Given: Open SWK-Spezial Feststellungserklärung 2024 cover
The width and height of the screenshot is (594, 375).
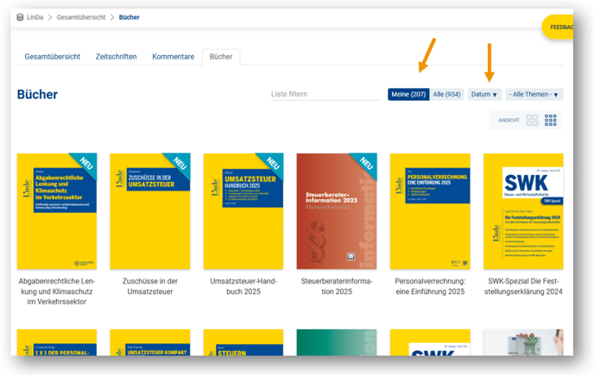Looking at the screenshot, I should tap(523, 211).
